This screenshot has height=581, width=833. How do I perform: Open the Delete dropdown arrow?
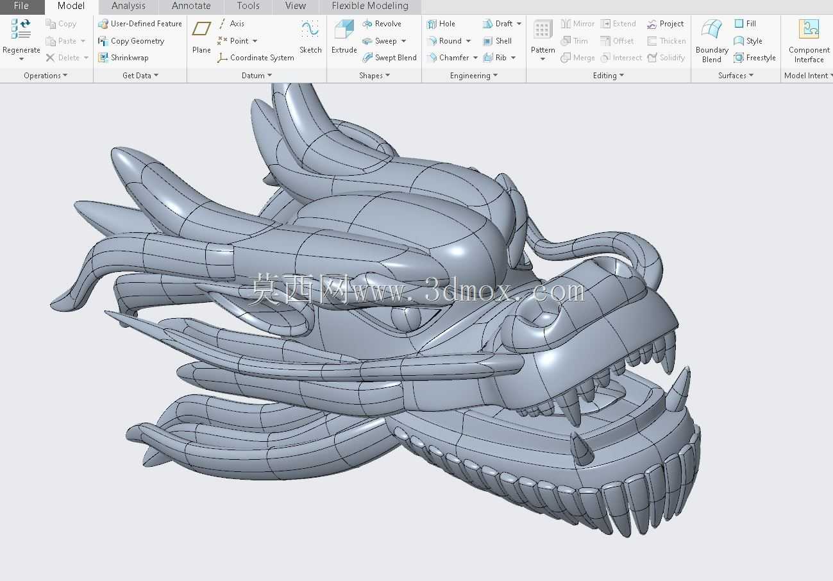tap(86, 58)
